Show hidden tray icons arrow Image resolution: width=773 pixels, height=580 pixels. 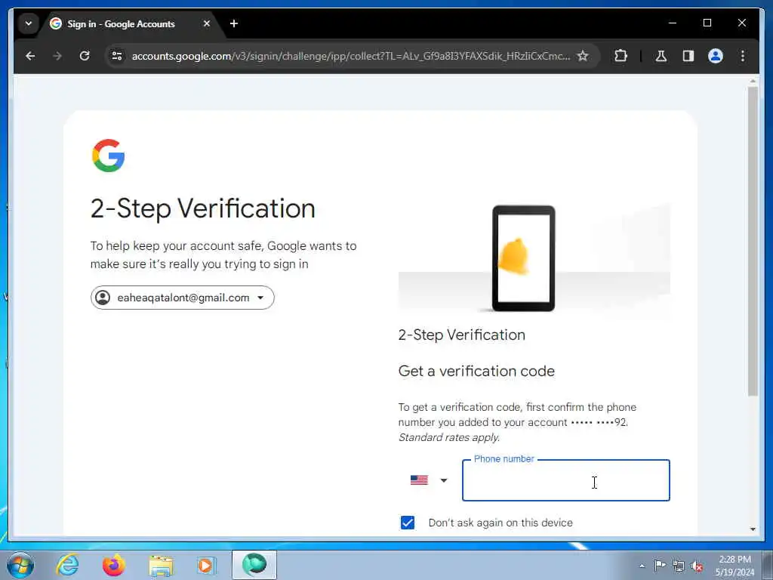pyautogui.click(x=642, y=566)
